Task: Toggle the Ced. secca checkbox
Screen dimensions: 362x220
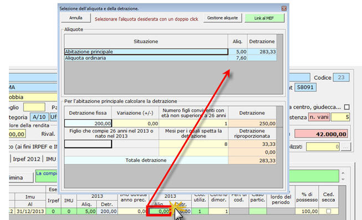Action: (x=328, y=211)
